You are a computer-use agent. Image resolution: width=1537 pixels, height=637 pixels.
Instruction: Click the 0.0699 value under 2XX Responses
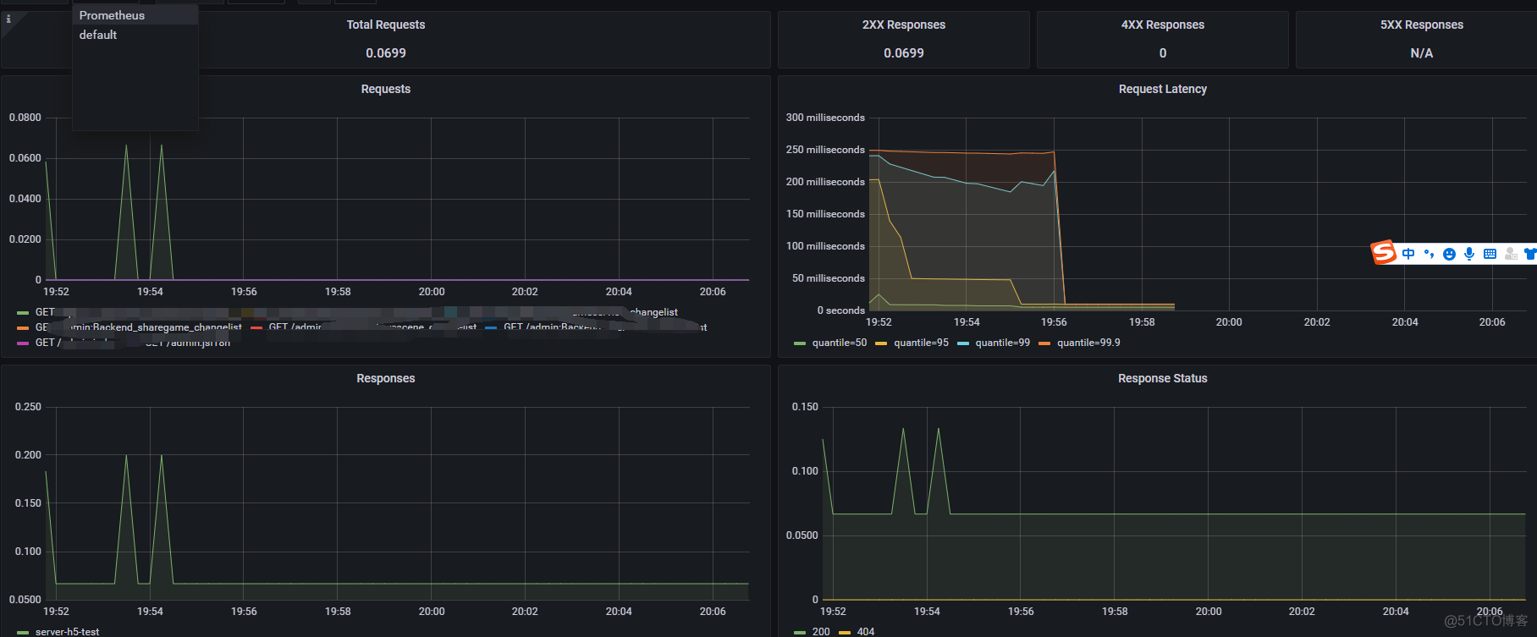(x=904, y=53)
